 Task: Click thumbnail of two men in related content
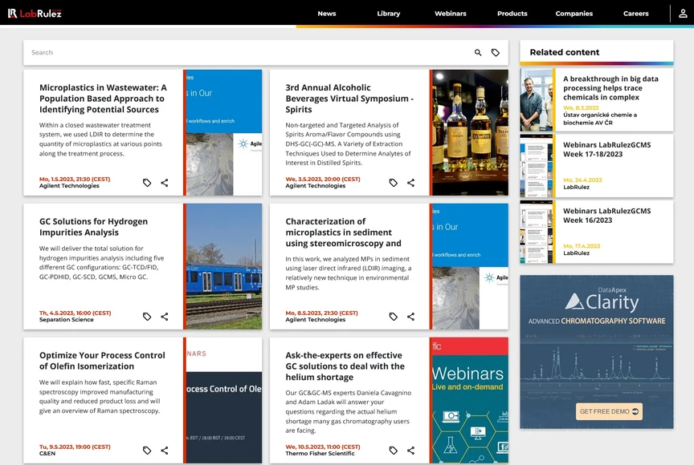(x=537, y=99)
